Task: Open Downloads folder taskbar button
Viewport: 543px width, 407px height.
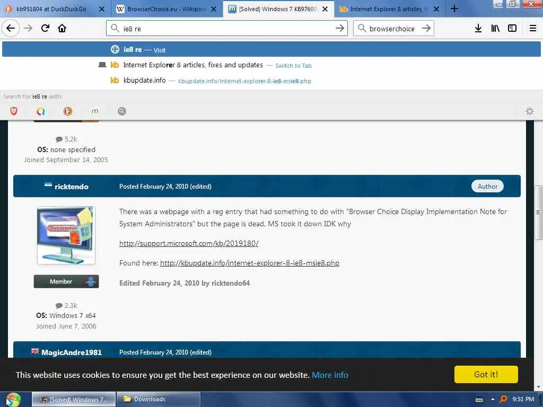Action: (159, 400)
